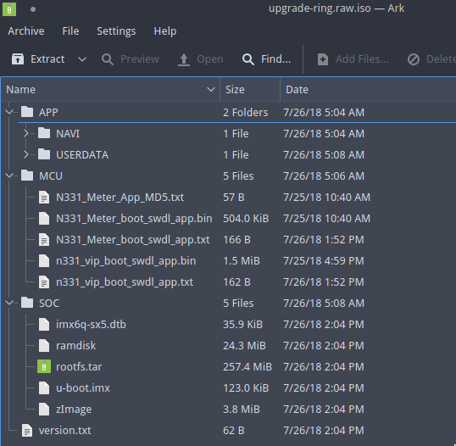456x446 pixels.
Task: Select the SOC folder name
Action: (49, 304)
